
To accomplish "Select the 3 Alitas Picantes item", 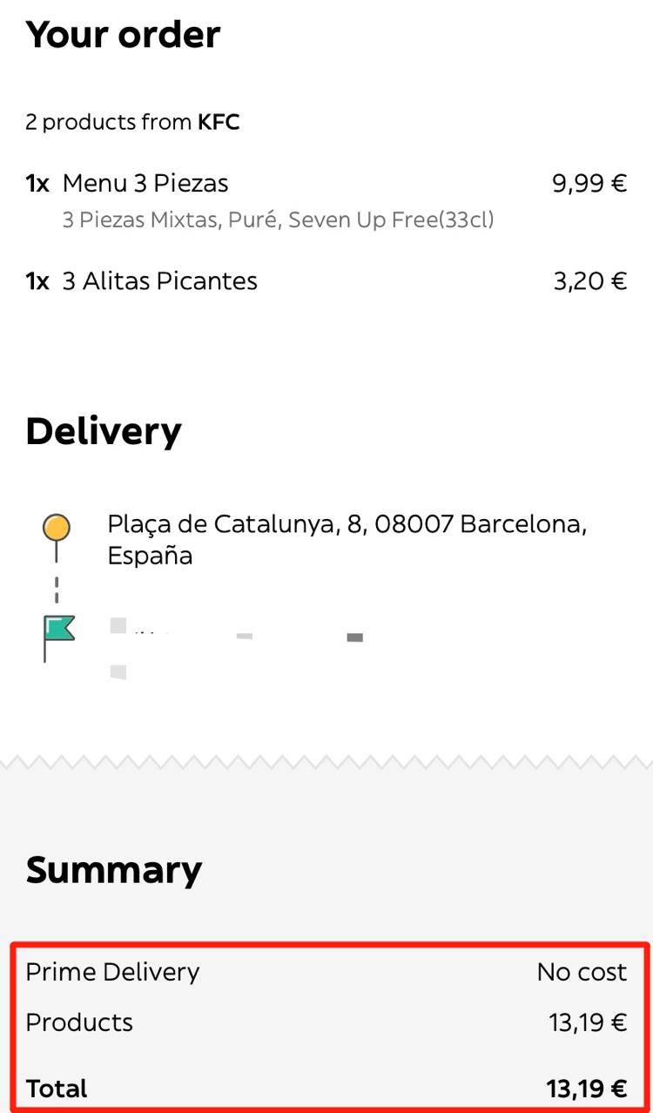I will [160, 281].
